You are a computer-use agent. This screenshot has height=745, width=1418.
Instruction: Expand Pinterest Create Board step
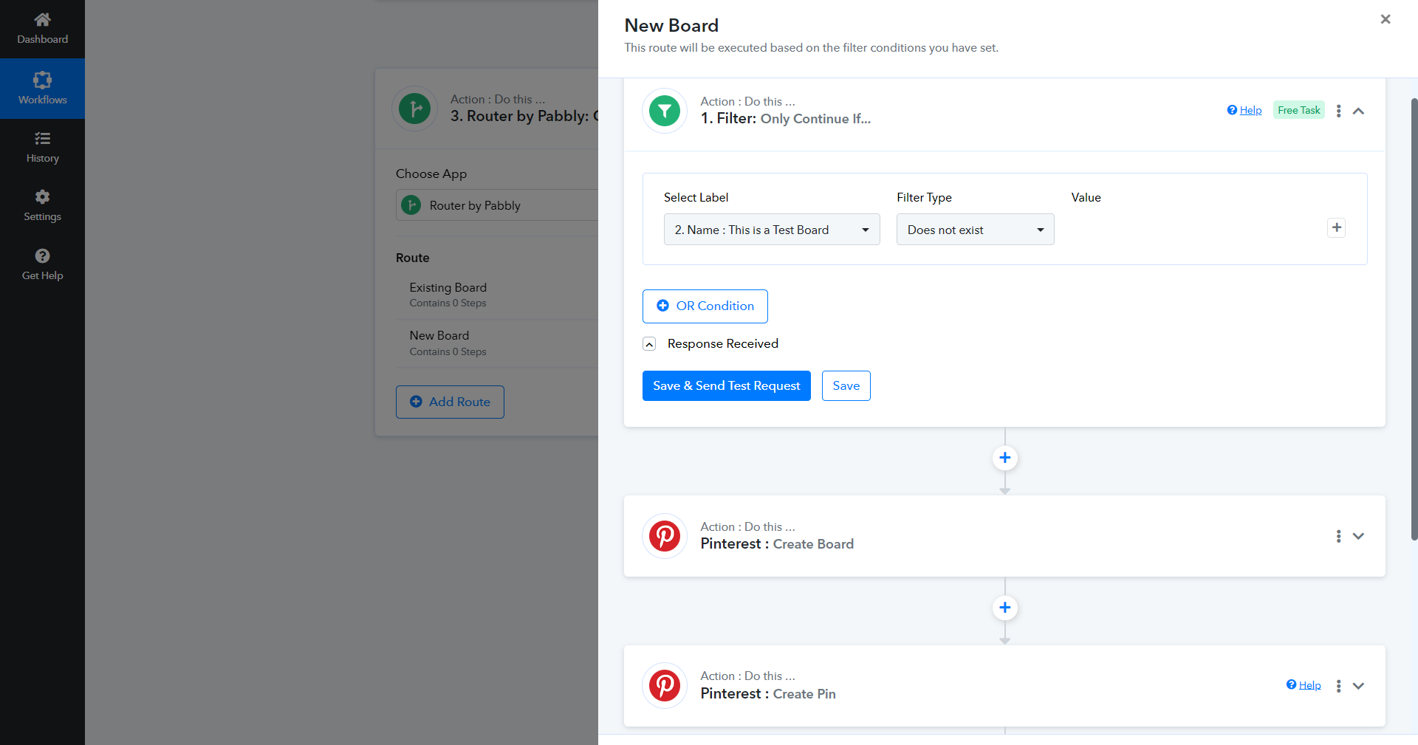1358,536
